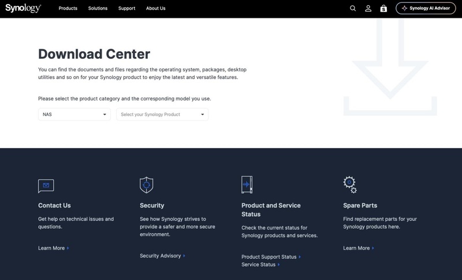Open the Support menu

(x=126, y=9)
